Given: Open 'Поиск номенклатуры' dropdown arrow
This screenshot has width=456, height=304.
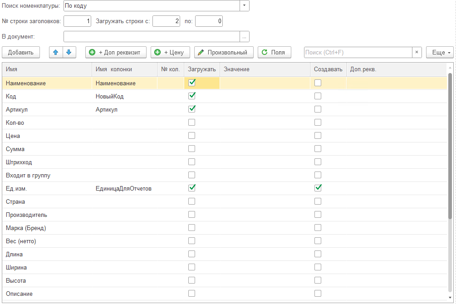Looking at the screenshot, I should pyautogui.click(x=244, y=5).
